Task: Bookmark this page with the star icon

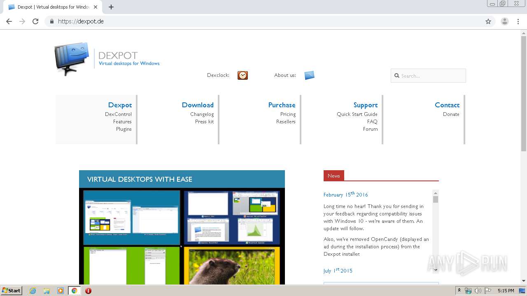Action: point(488,21)
